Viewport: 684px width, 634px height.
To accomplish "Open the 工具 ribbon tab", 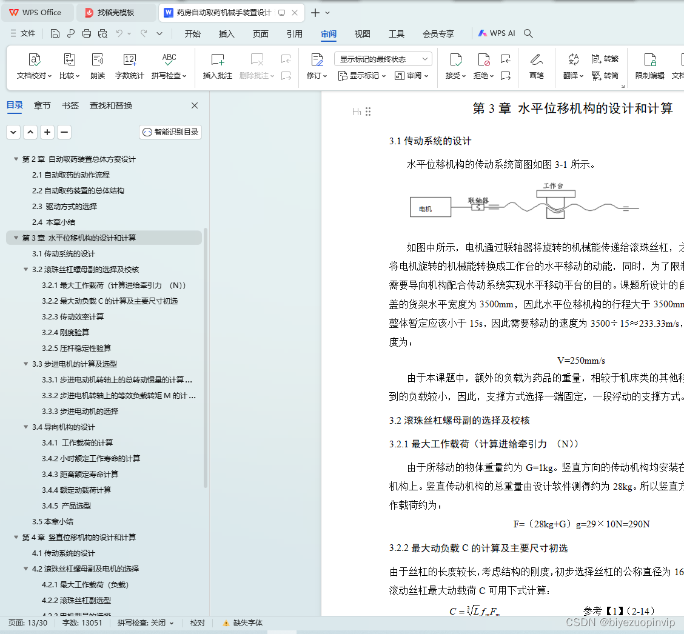I will tap(396, 33).
